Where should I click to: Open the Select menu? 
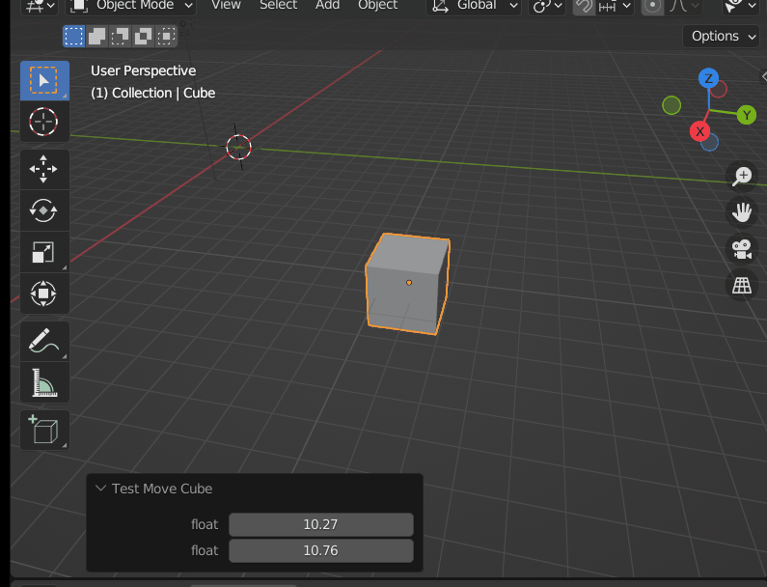(278, 6)
